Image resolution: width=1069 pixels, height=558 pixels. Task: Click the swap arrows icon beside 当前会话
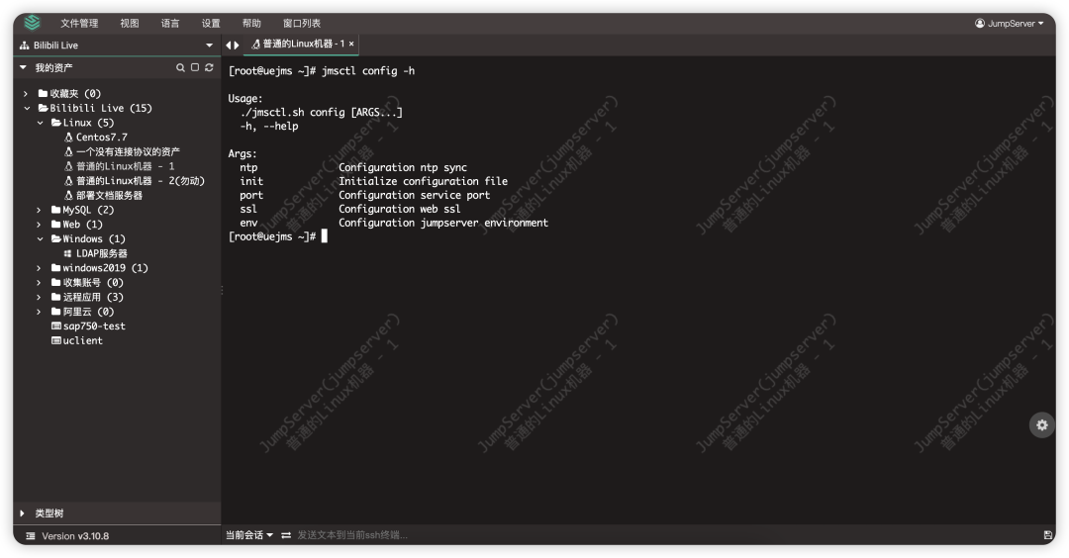(x=286, y=535)
